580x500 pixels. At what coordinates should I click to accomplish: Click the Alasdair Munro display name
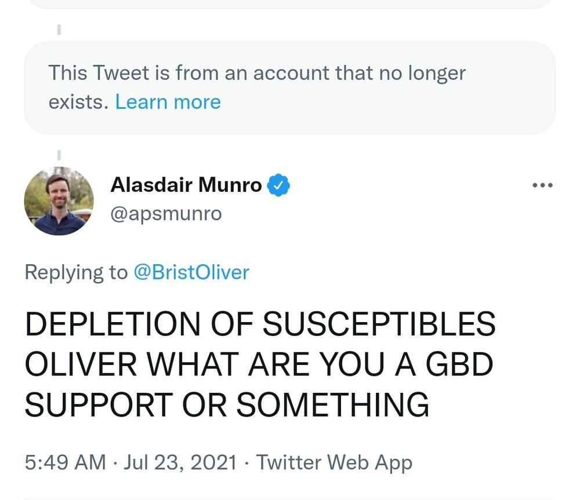[x=186, y=186]
